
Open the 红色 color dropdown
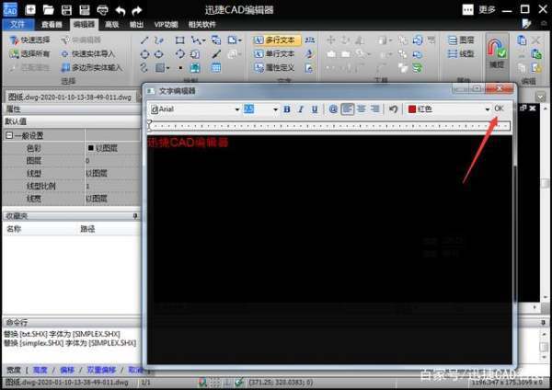[488, 109]
